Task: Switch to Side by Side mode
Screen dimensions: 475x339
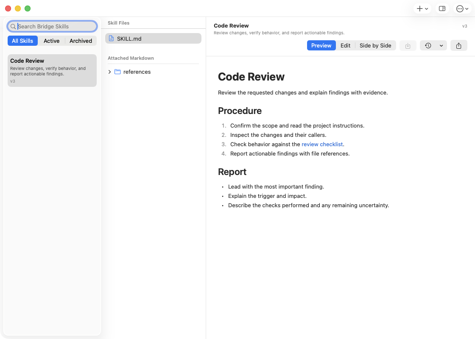Action: click(375, 45)
